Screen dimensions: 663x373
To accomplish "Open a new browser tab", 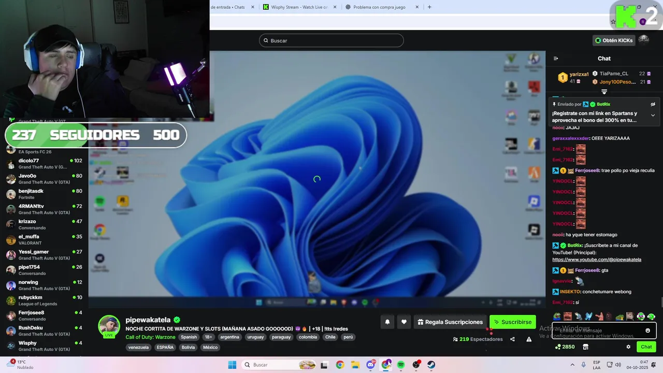I will [x=429, y=7].
